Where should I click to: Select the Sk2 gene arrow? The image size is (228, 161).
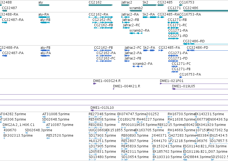click(150, 5)
